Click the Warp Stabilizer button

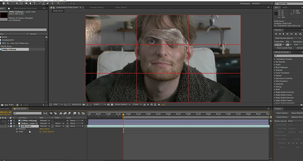(x=296, y=113)
